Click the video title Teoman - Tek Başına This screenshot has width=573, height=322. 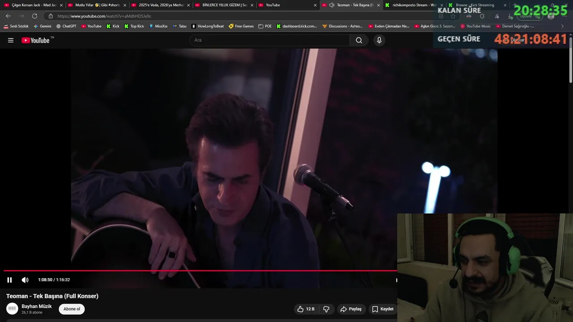(52, 296)
